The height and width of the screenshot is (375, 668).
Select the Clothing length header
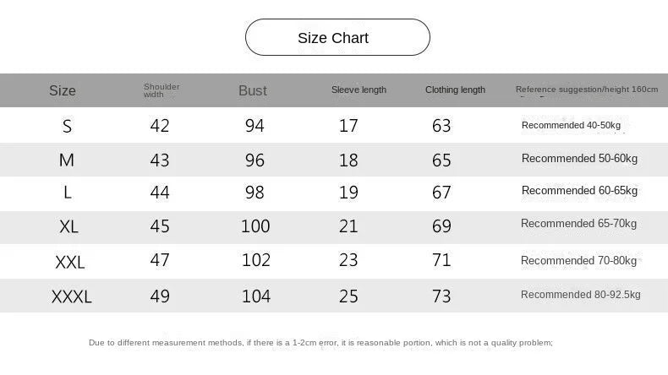pos(455,90)
